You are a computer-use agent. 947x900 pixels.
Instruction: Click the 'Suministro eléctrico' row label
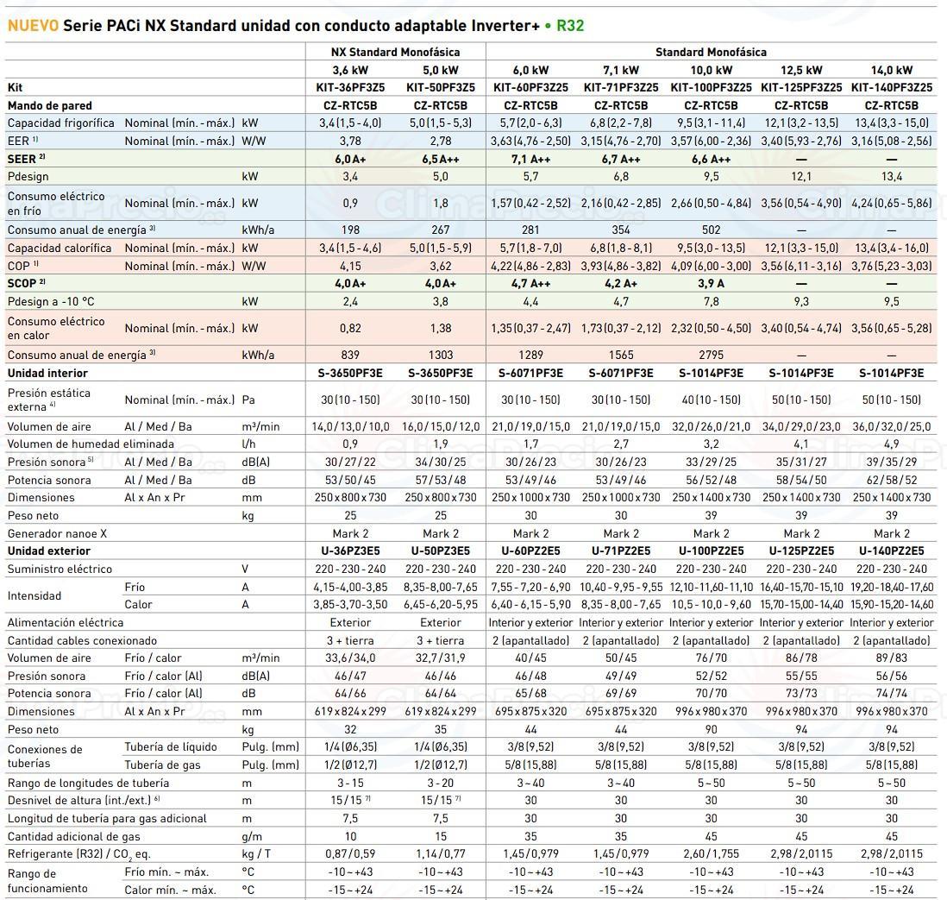click(60, 569)
